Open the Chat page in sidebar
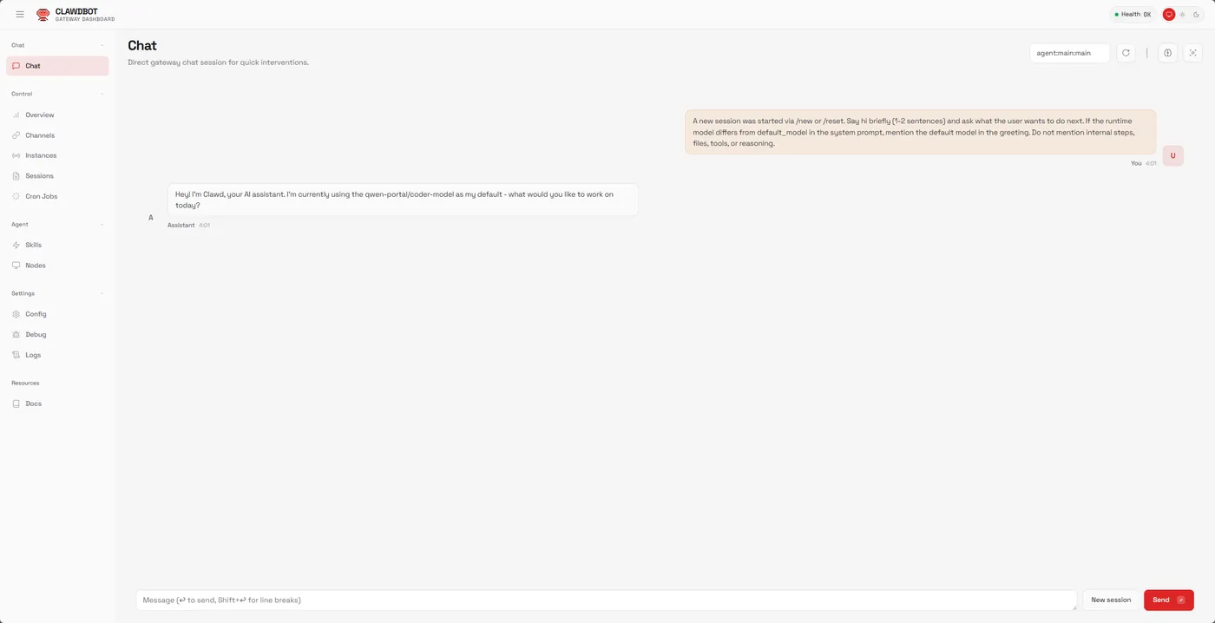Screen dimensions: 1215x623 [57, 66]
